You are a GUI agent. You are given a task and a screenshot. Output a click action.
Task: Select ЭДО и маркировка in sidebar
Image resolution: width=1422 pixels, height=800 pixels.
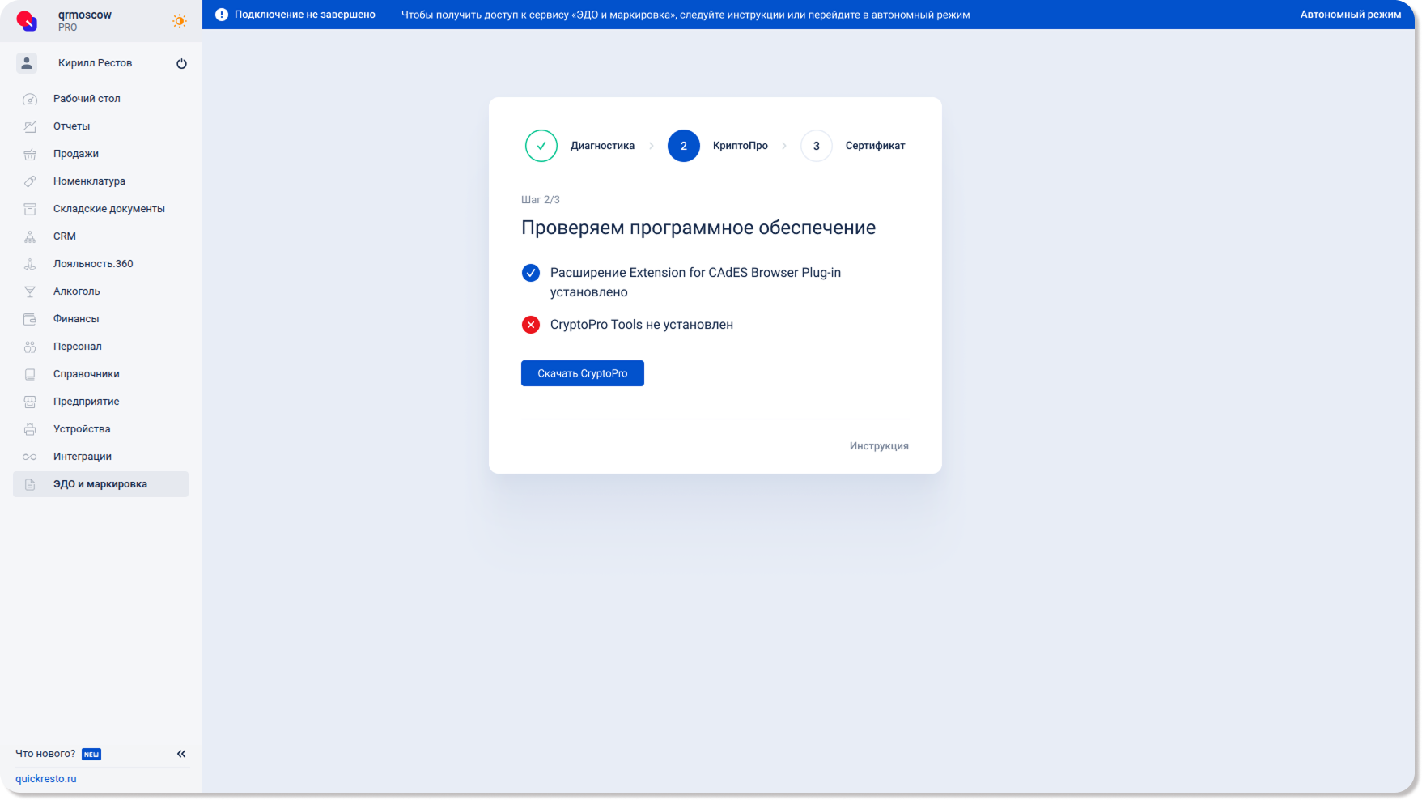coord(100,484)
